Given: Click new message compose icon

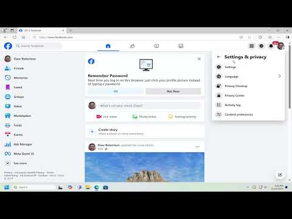Looking at the screenshot, I should click(280, 175).
